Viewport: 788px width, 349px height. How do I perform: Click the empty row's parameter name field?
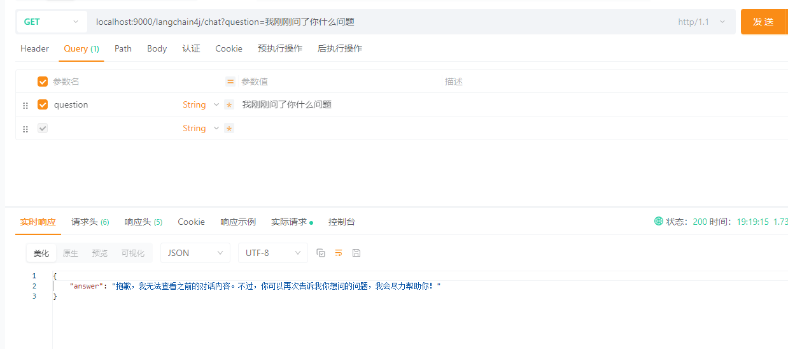point(115,128)
